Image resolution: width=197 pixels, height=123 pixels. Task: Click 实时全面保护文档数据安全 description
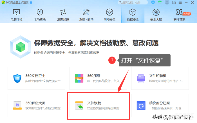click(43, 81)
